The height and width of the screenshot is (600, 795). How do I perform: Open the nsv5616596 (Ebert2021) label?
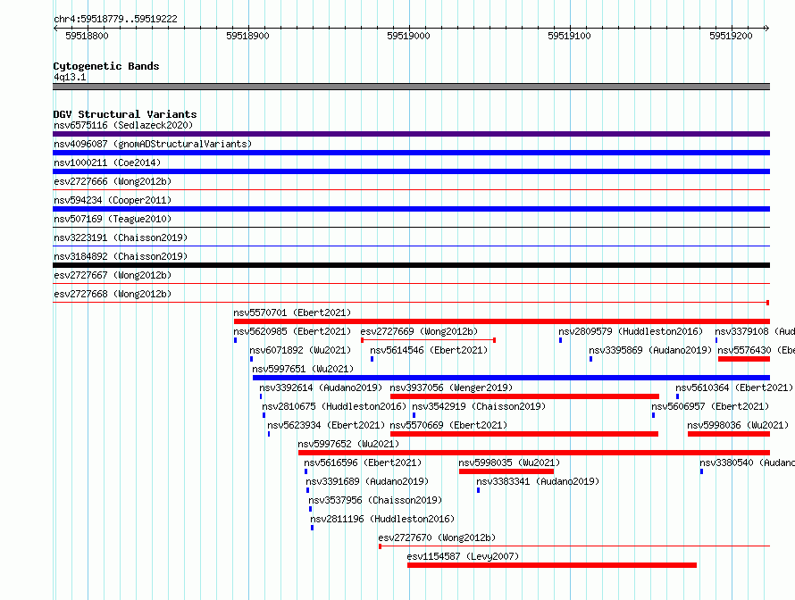click(x=363, y=462)
